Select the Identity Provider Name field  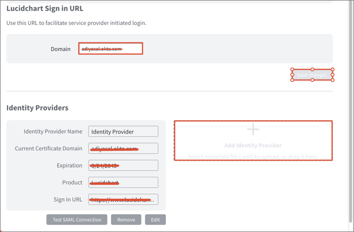(x=123, y=131)
